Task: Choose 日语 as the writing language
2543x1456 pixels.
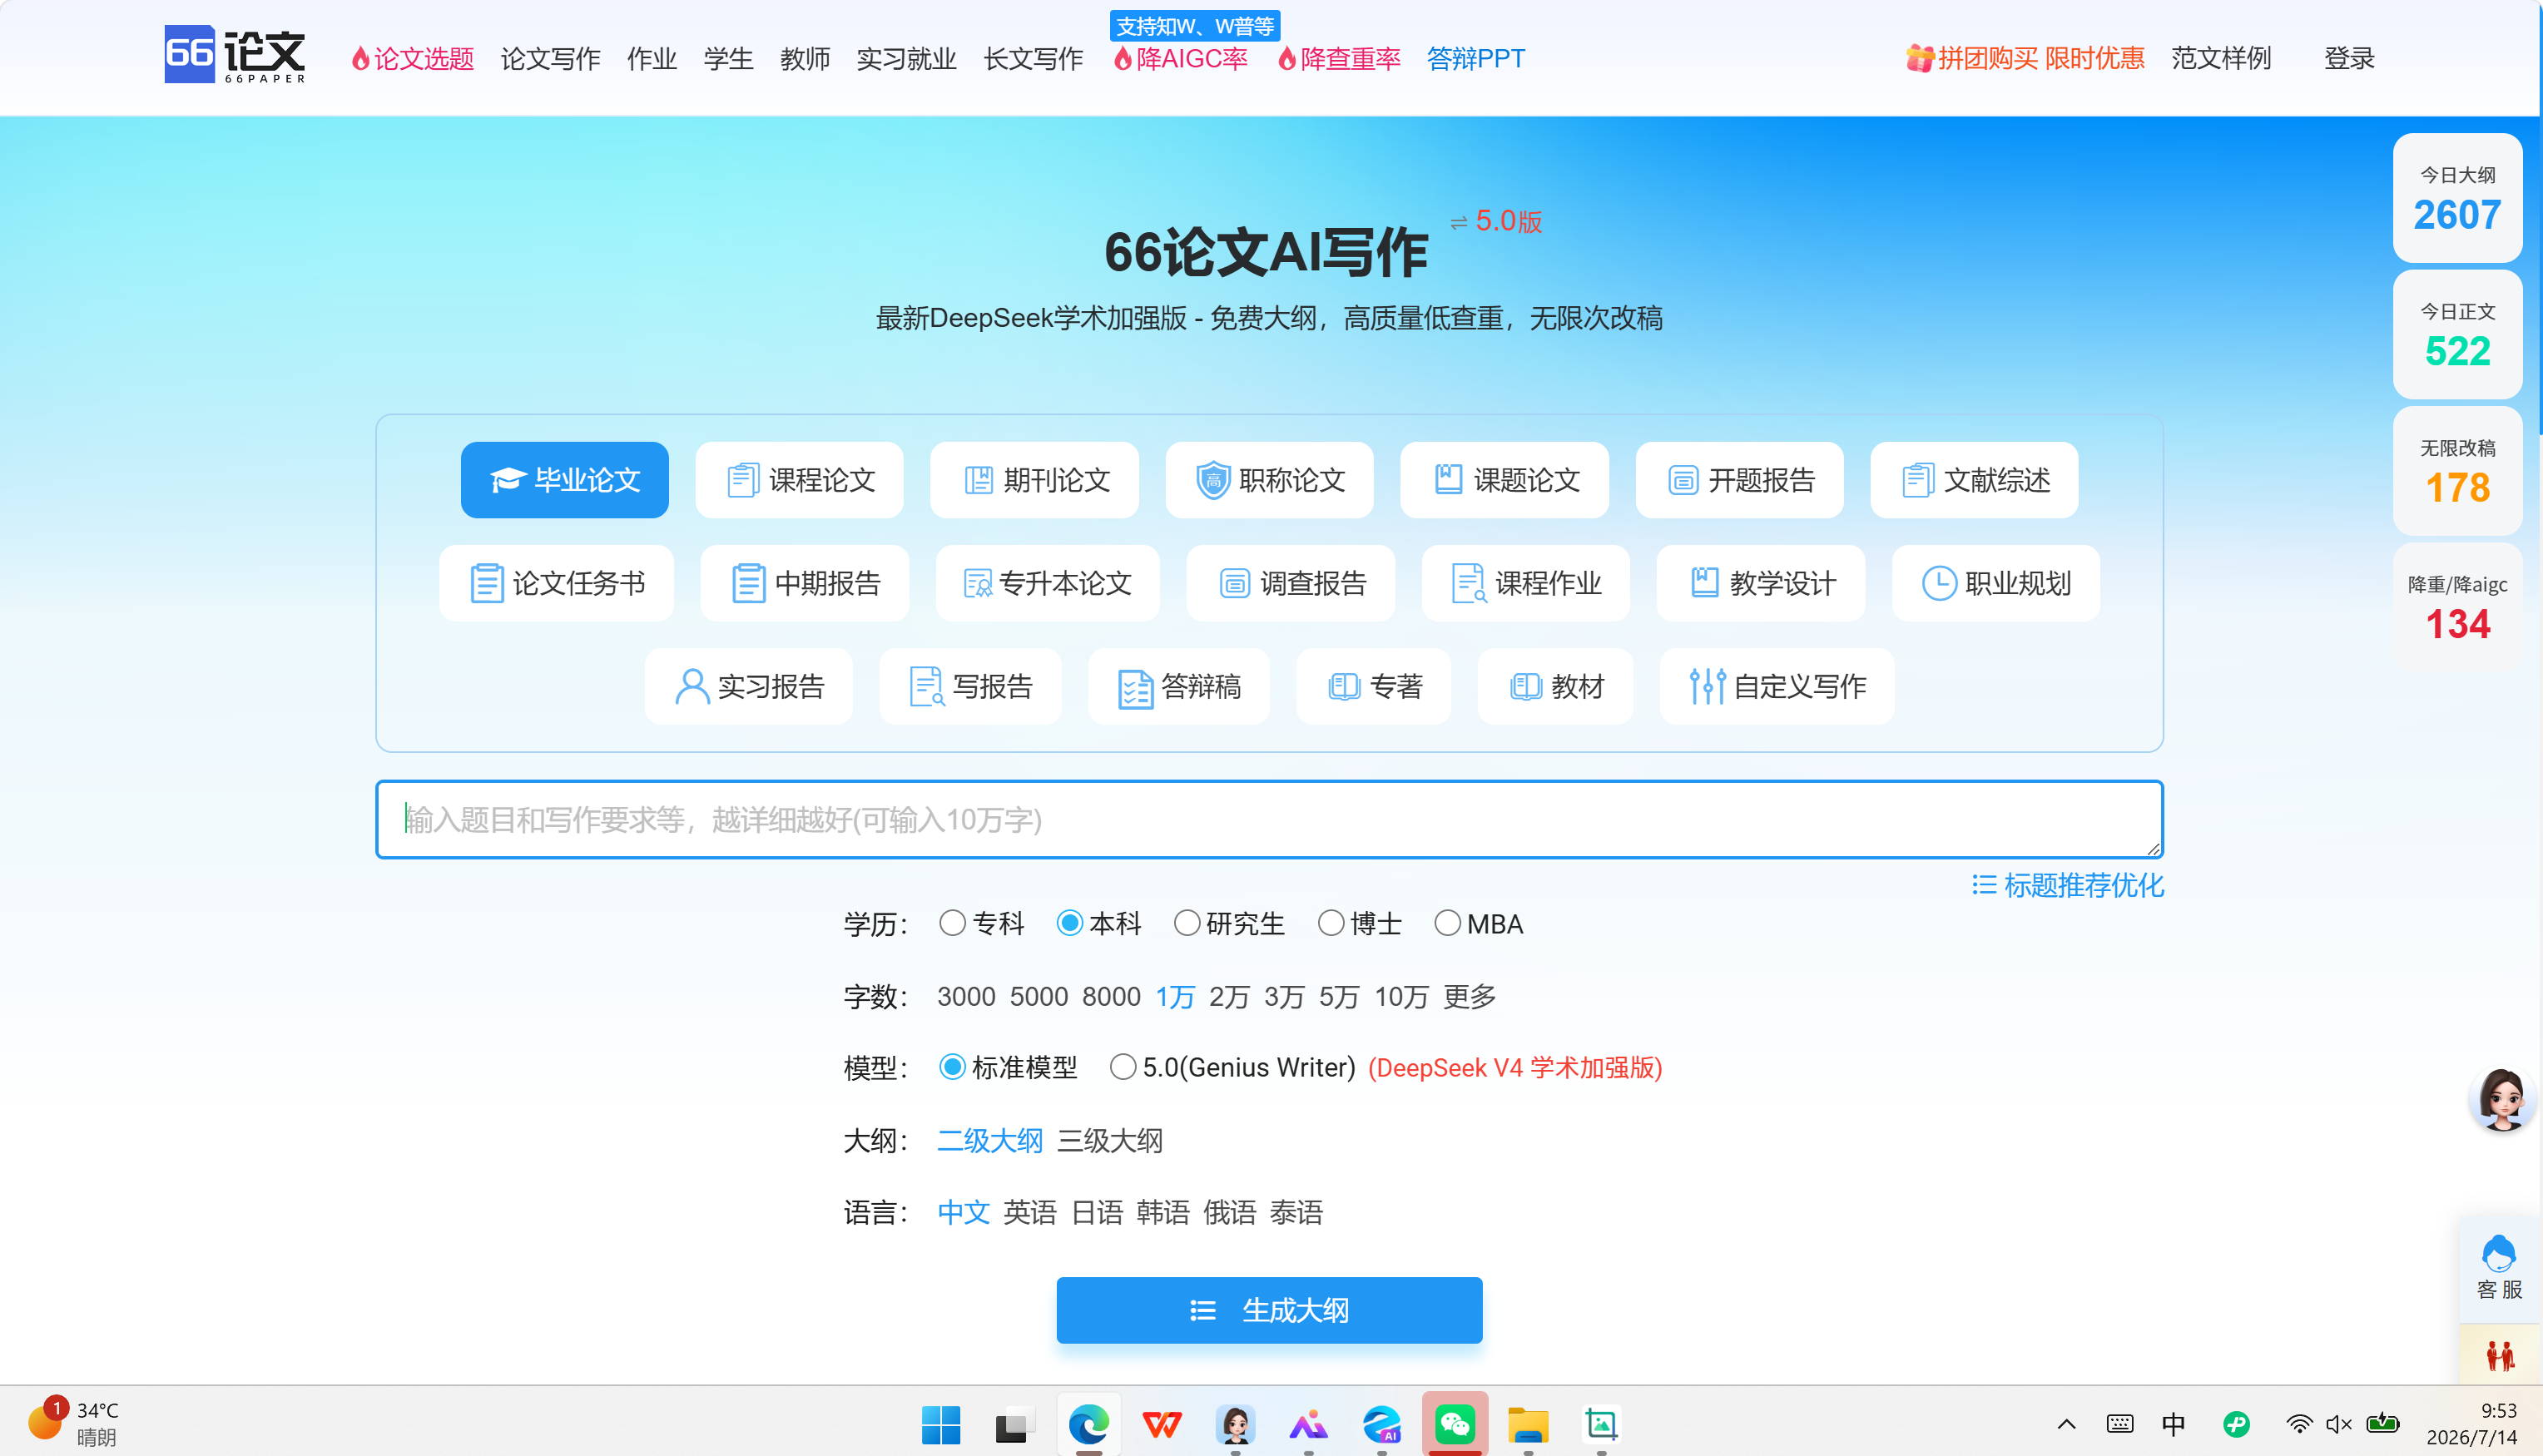Action: point(1097,1212)
